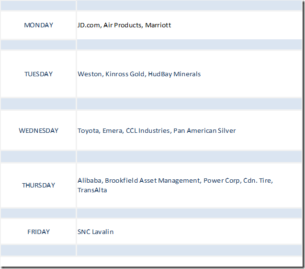305x269 pixels.
Task: Select Emera in Wednesday's list
Action: point(112,130)
